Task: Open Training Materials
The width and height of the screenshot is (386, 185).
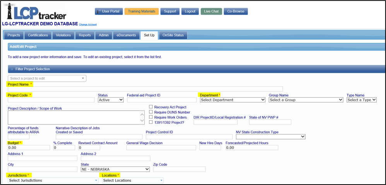Action: (142, 11)
